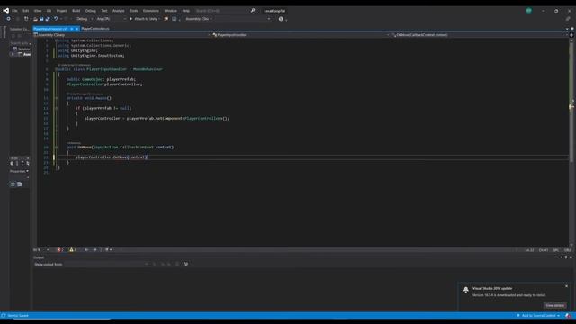The image size is (576, 324).
Task: Open the Window menu
Action: [170, 11]
